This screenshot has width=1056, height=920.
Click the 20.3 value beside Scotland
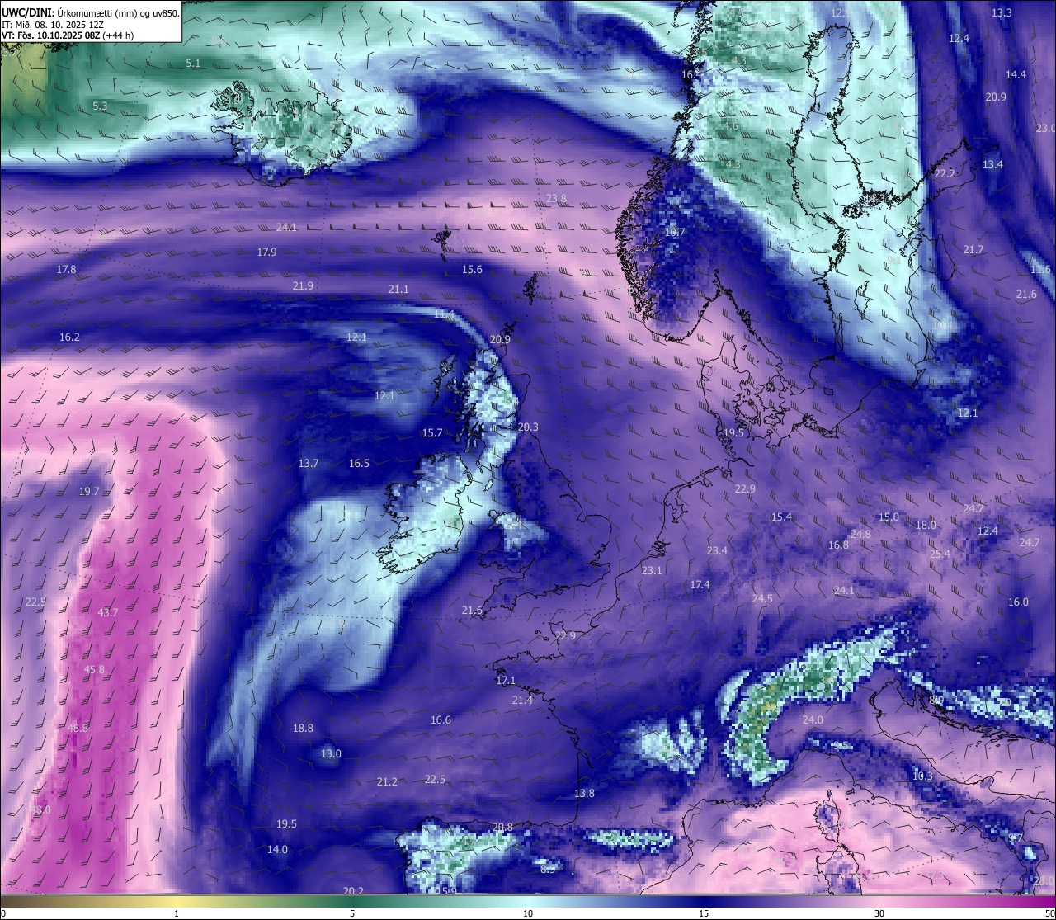point(528,427)
